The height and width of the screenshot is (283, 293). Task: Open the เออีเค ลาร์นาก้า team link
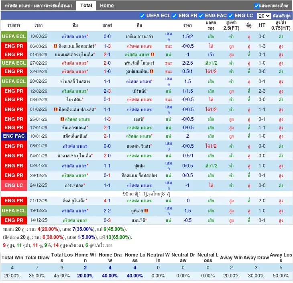(x=139, y=37)
